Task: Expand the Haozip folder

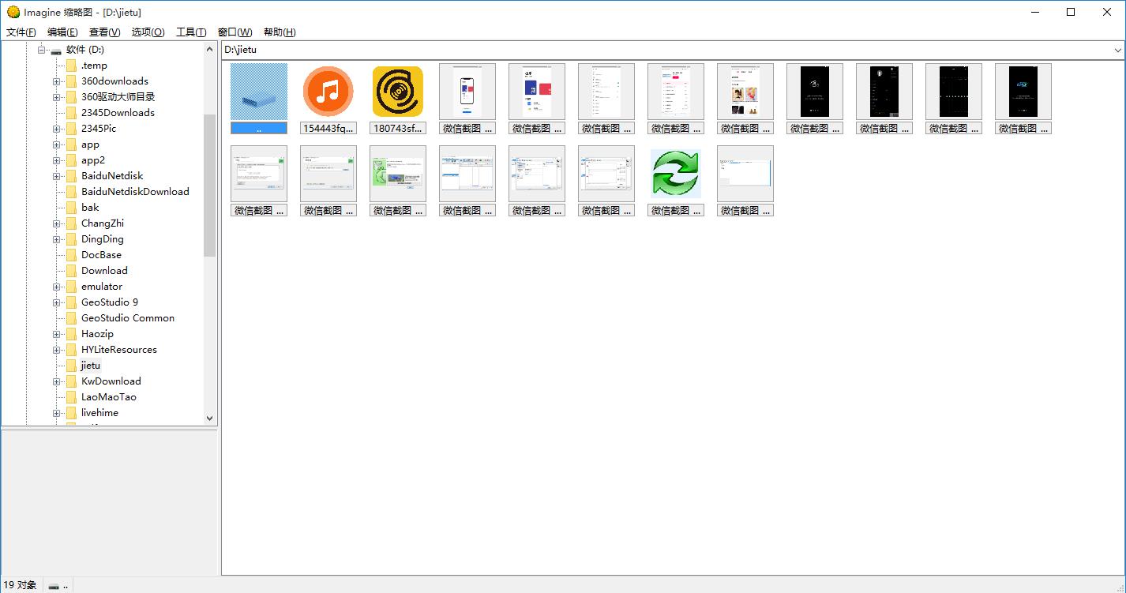Action: tap(57, 334)
